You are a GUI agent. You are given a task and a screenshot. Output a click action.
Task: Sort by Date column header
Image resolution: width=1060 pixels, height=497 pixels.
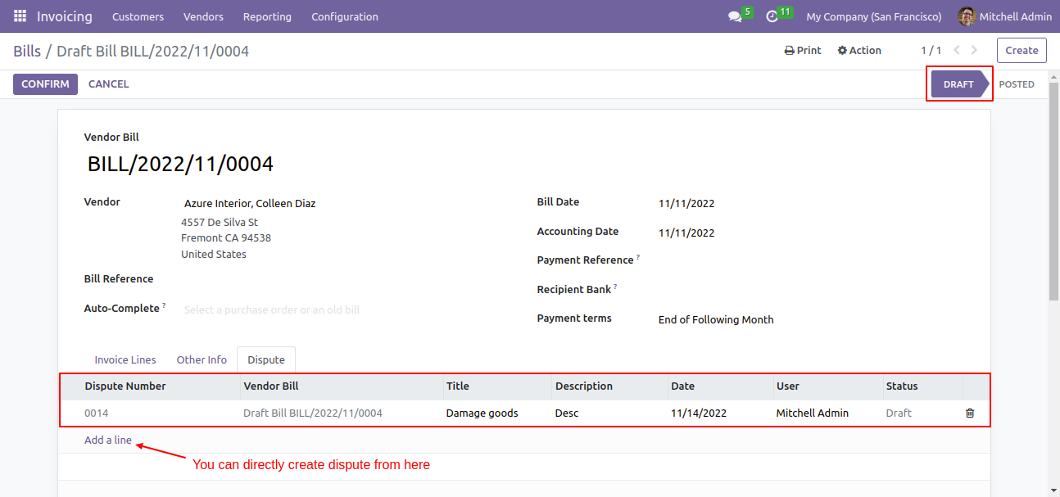[682, 386]
